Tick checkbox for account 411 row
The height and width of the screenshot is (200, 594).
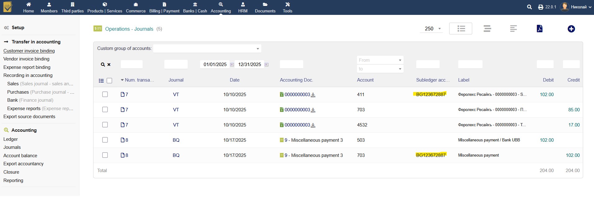point(105,94)
